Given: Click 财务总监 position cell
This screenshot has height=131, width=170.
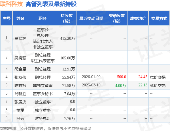Looking at the screenshot, I should tap(43, 118).
